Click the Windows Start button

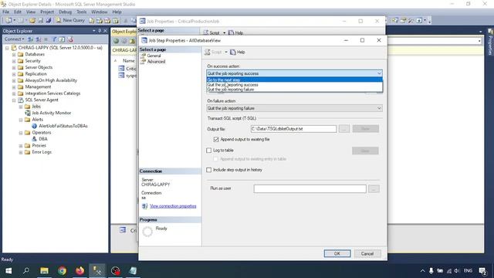pyautogui.click(x=8, y=271)
